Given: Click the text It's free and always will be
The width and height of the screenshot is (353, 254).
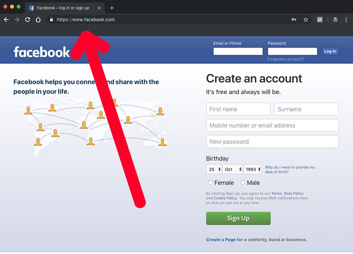Looking at the screenshot, I should [x=244, y=92].
